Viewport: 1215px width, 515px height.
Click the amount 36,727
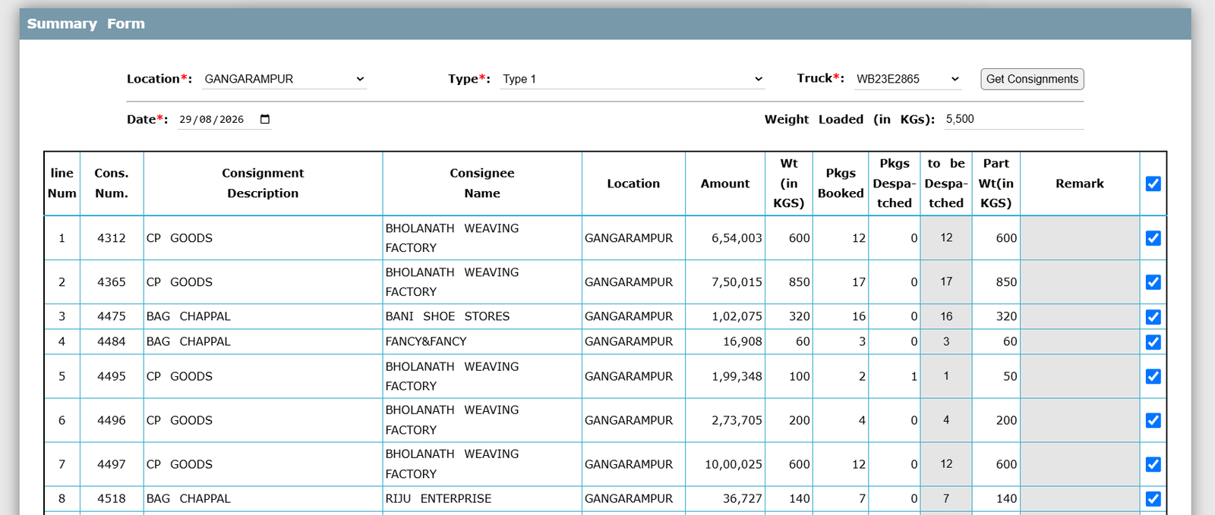[x=743, y=498]
